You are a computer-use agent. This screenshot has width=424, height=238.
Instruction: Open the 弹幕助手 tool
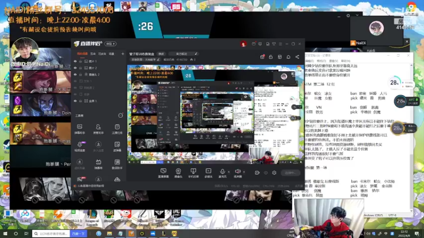pos(79,129)
